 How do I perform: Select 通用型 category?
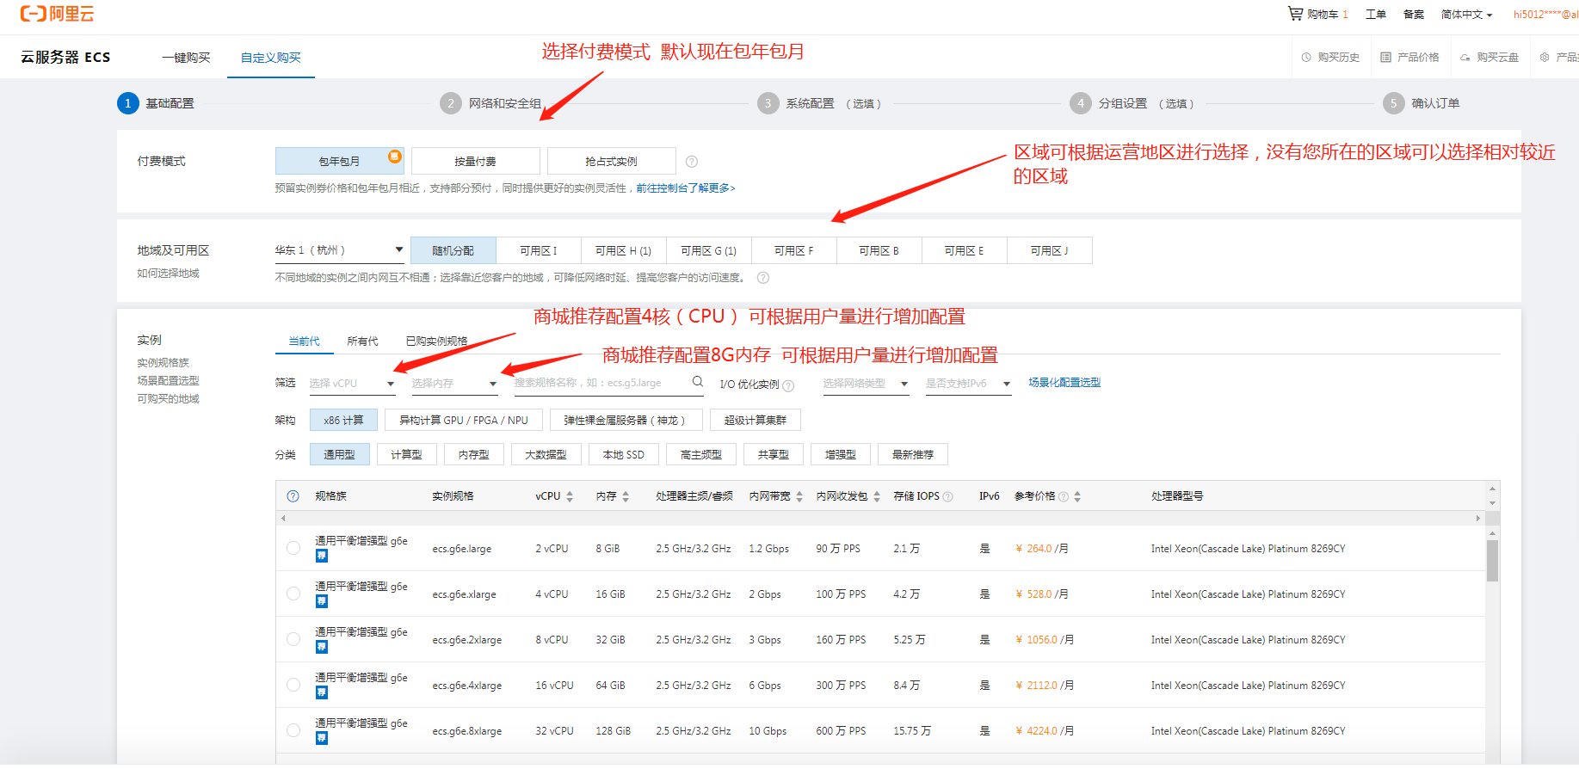(339, 454)
